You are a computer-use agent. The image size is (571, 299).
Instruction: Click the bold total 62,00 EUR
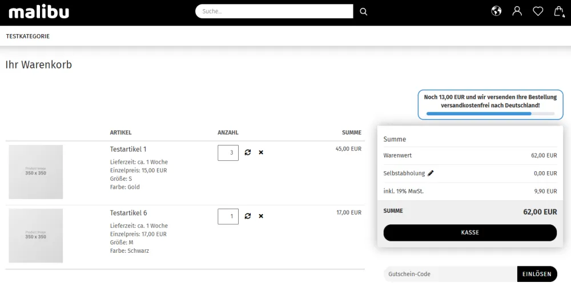(x=540, y=212)
